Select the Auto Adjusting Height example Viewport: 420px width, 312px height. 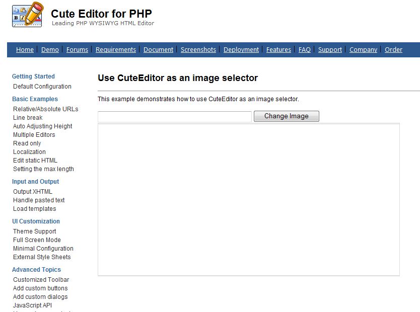pos(43,126)
